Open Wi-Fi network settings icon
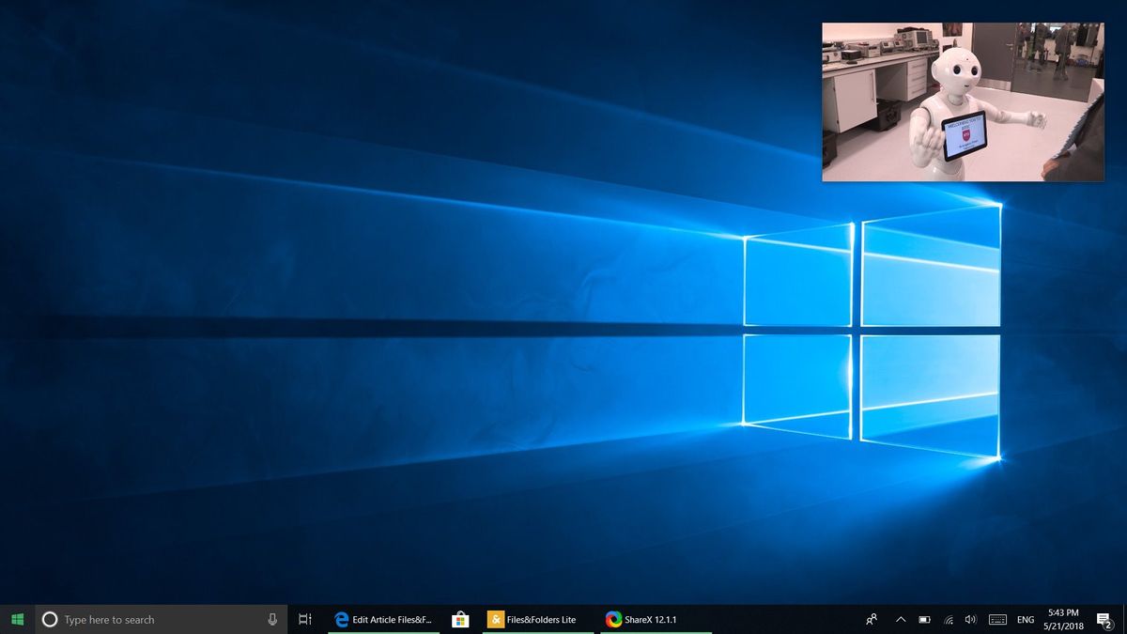This screenshot has width=1127, height=634. pyautogui.click(x=948, y=619)
